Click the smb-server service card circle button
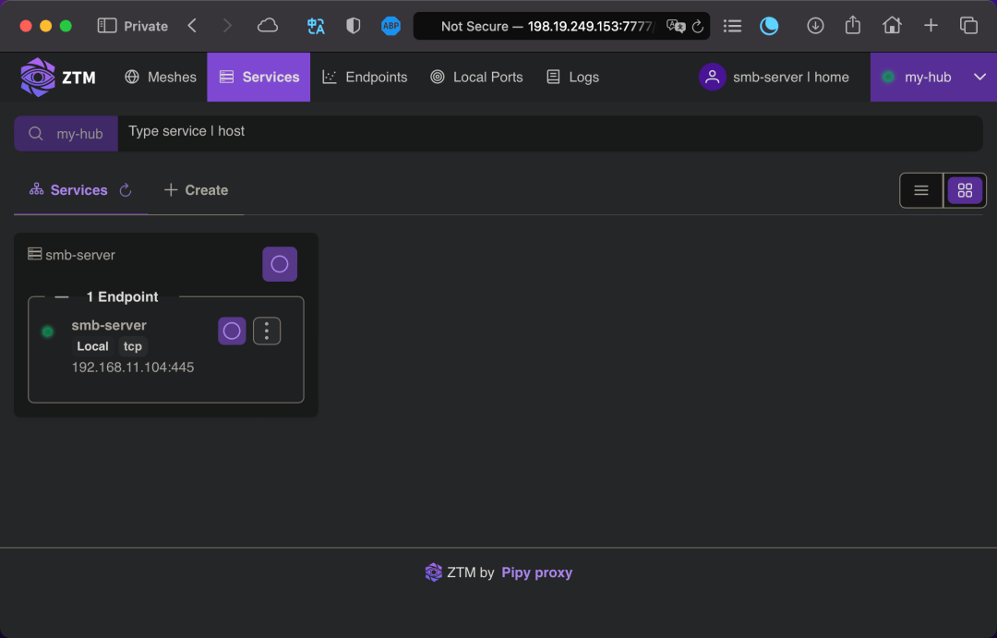Screen dimensions: 997x638 [x=280, y=264]
